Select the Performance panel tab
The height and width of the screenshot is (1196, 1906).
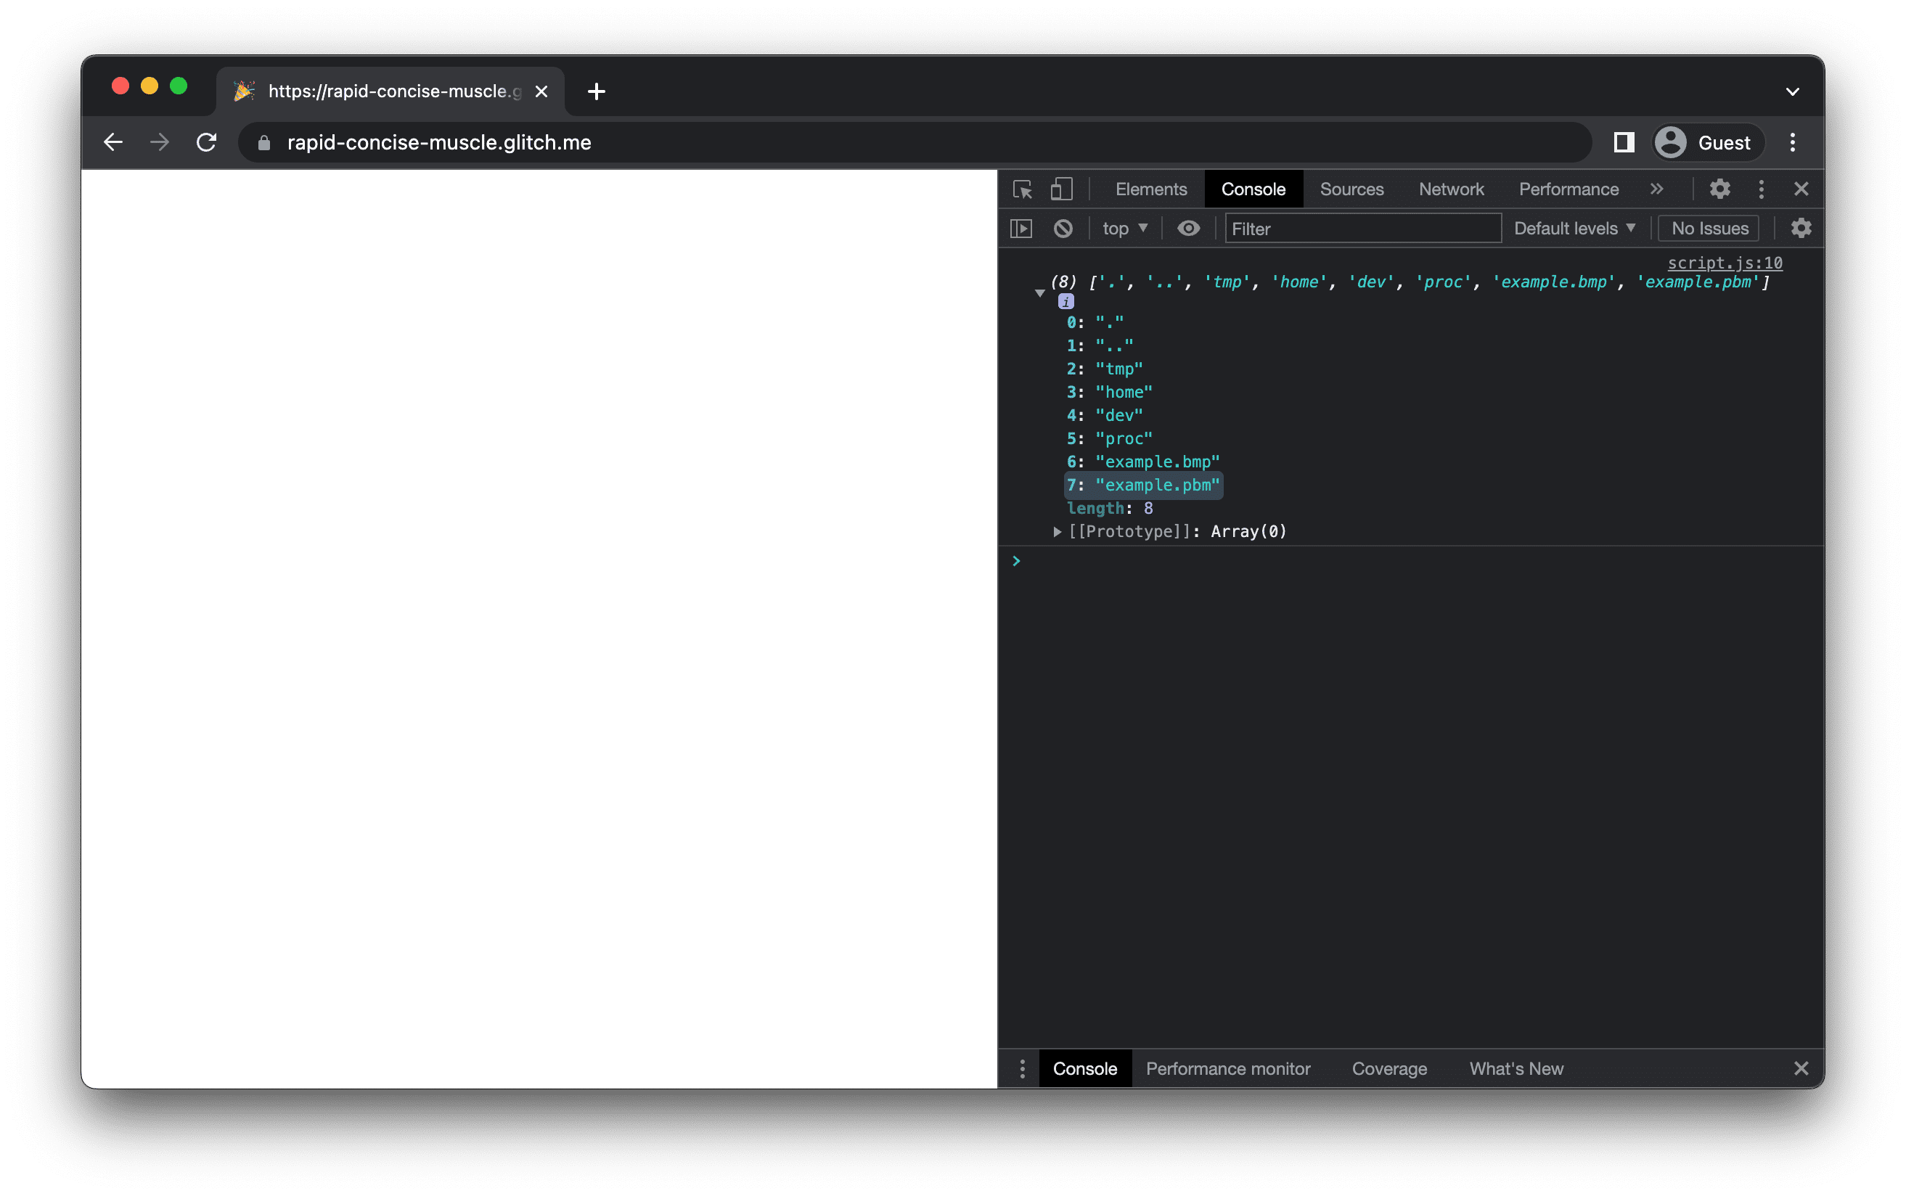point(1568,189)
